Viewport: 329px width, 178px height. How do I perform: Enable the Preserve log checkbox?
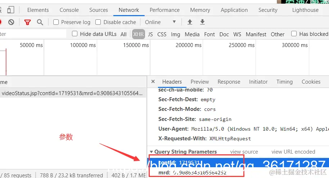click(56, 22)
